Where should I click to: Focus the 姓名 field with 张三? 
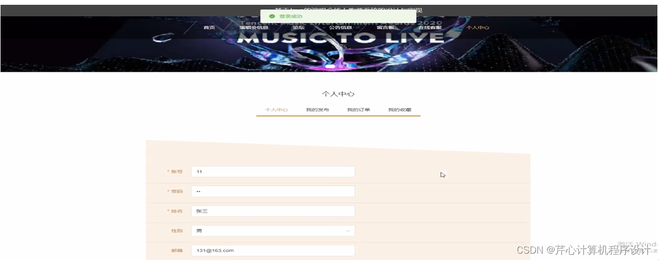pyautogui.click(x=273, y=211)
